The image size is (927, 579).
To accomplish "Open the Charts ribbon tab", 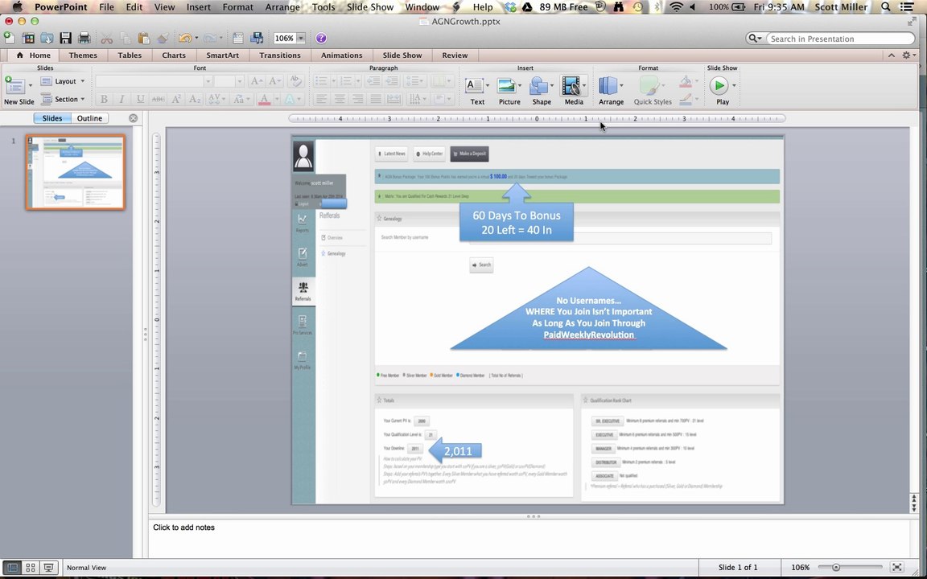I will [174, 55].
